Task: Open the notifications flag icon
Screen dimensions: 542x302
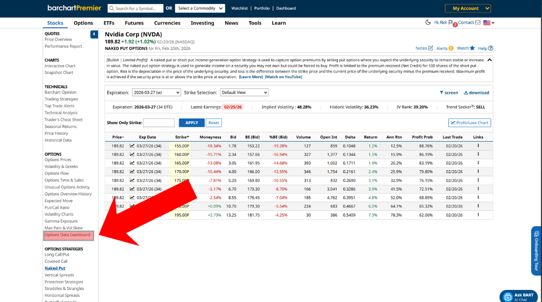Action: [x=451, y=22]
